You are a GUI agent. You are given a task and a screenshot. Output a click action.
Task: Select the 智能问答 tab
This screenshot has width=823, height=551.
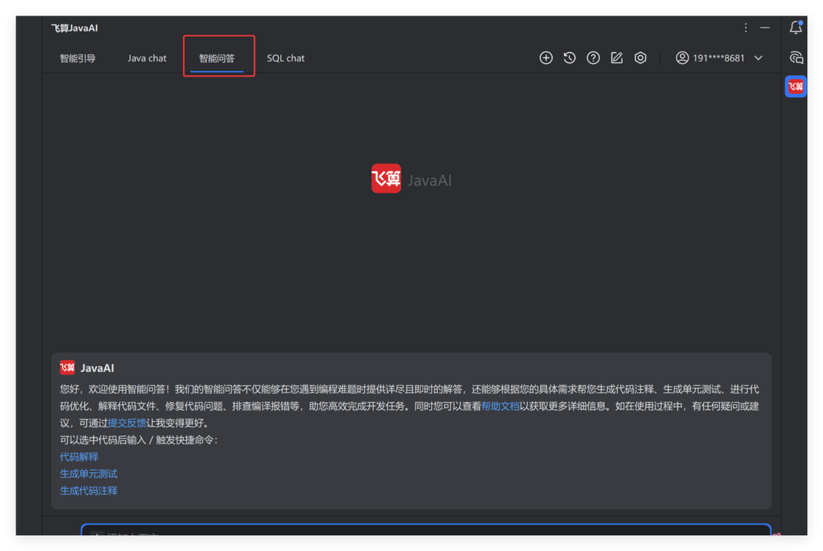pyautogui.click(x=217, y=58)
